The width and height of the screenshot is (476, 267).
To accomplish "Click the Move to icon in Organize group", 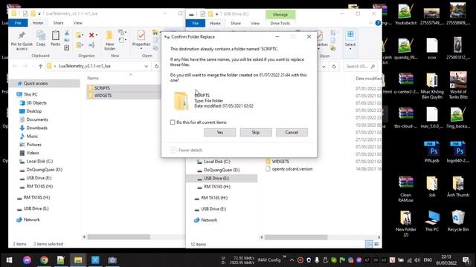I will (79, 36).
